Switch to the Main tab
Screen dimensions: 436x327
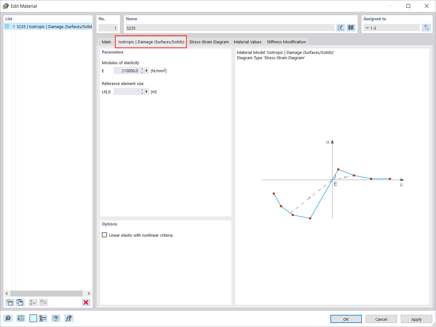106,42
